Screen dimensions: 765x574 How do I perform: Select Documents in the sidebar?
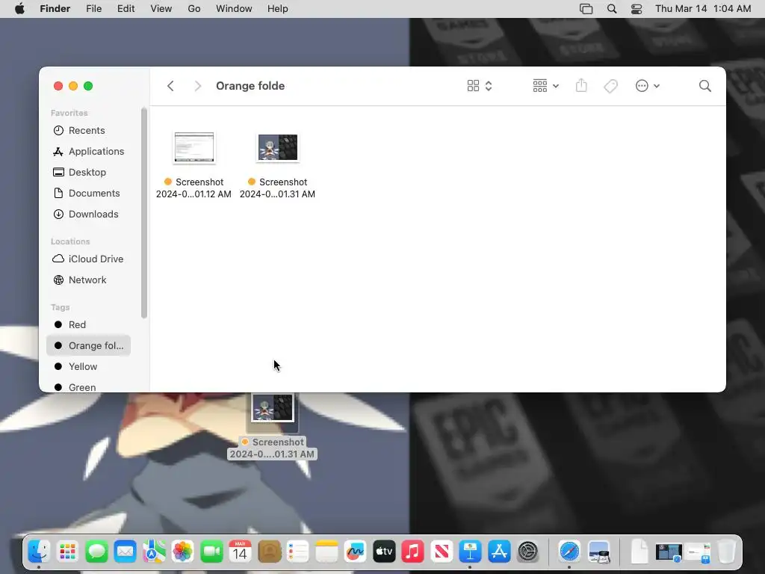[x=88, y=194]
